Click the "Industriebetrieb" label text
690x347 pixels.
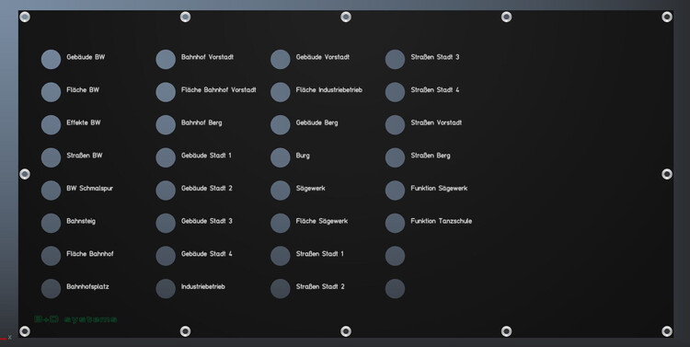click(x=203, y=286)
